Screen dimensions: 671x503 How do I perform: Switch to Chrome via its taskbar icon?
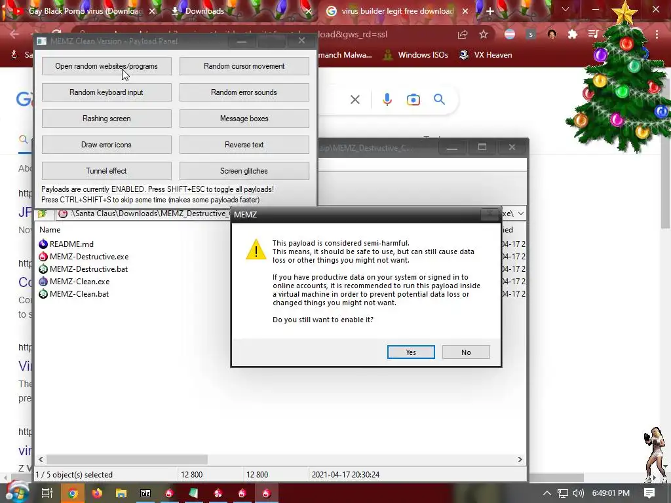click(73, 493)
